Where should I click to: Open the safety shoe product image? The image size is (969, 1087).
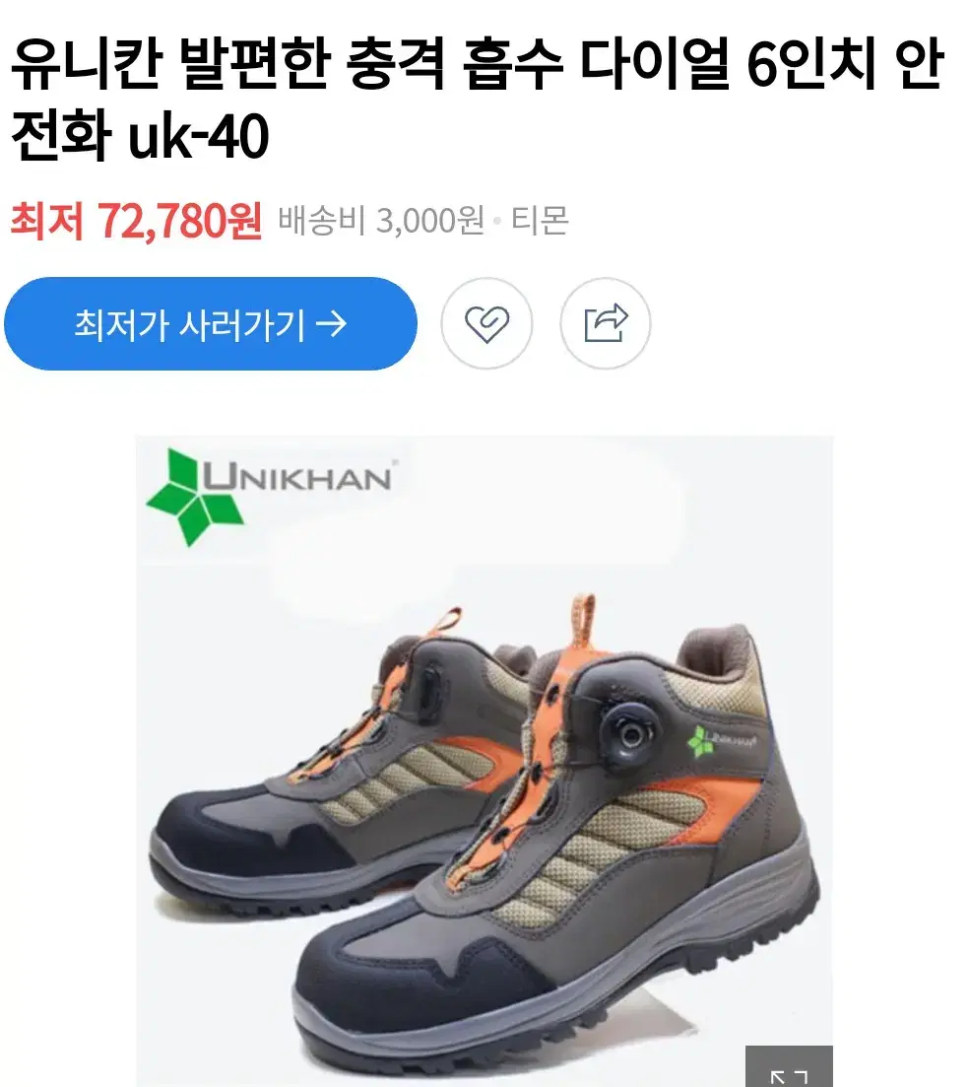click(484, 761)
